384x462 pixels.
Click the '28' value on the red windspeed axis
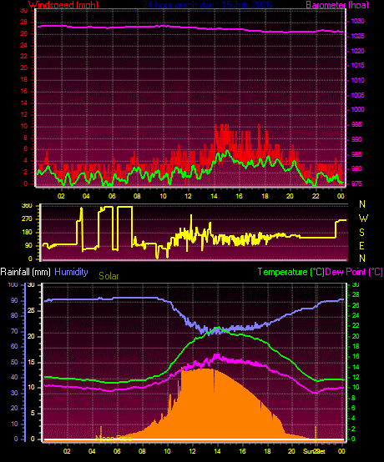(24, 23)
